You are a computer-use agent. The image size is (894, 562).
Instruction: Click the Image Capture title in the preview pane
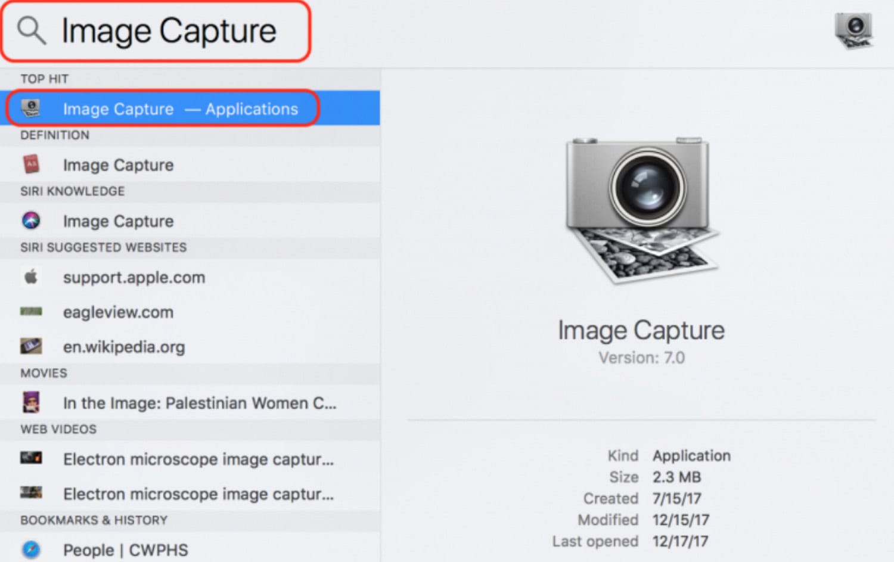point(641,330)
